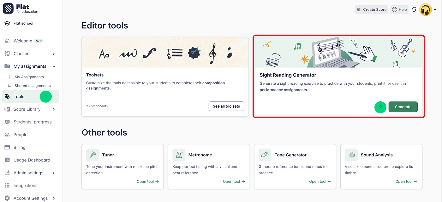This screenshot has width=442, height=202.
Task: Select Integrations in the sidebar
Action: pos(25,186)
